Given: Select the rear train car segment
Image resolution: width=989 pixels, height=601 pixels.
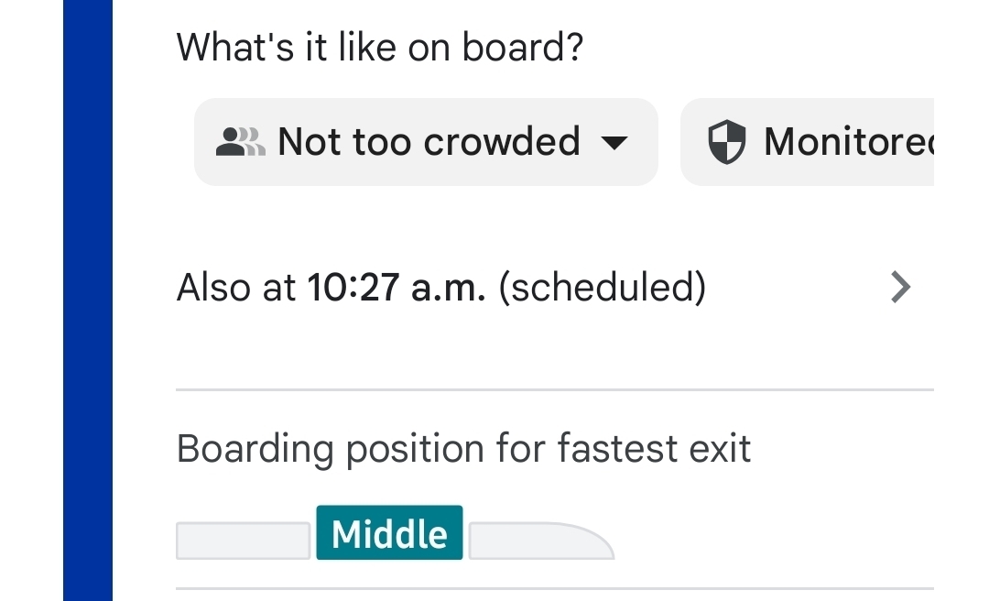Looking at the screenshot, I should click(x=243, y=541).
